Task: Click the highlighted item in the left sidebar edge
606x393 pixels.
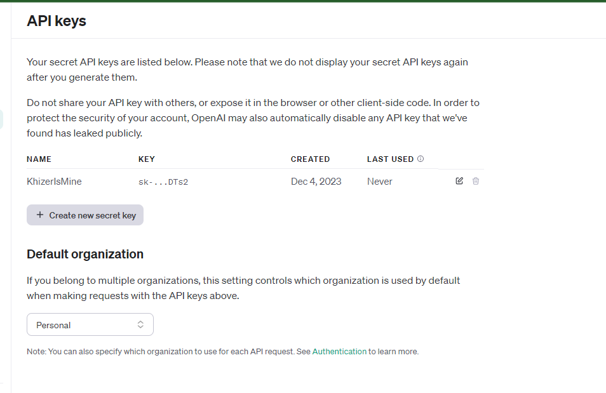Action: pos(2,119)
